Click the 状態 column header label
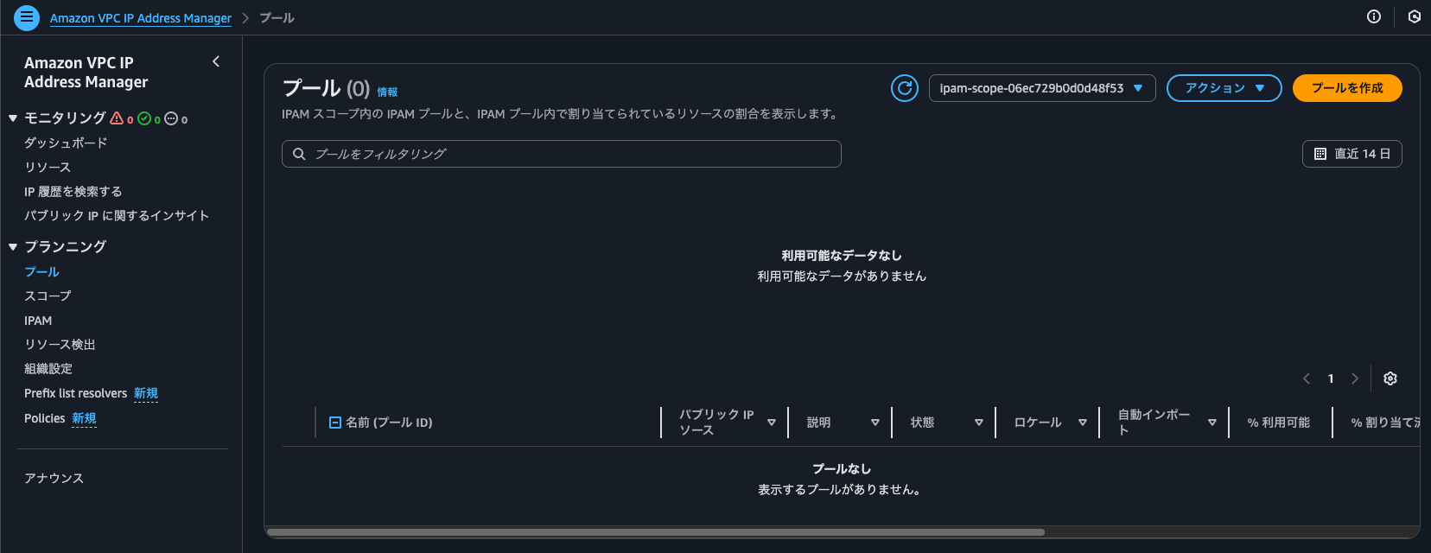Image resolution: width=1431 pixels, height=553 pixels. pos(922,423)
